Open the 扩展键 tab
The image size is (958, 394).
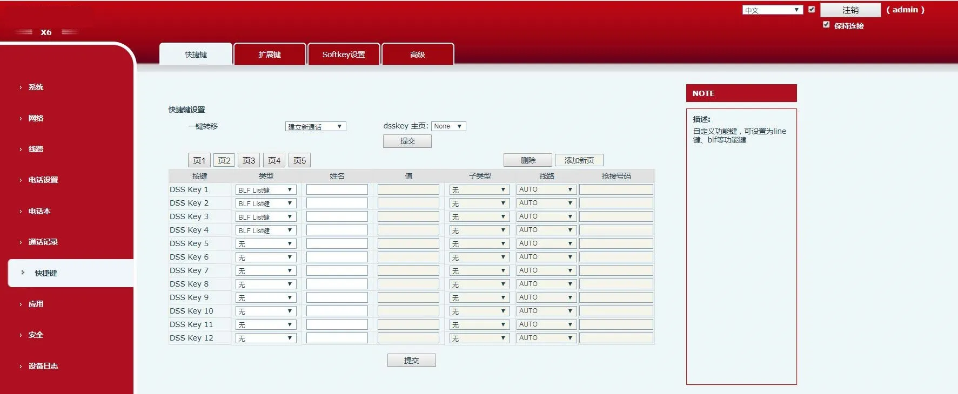tap(270, 55)
